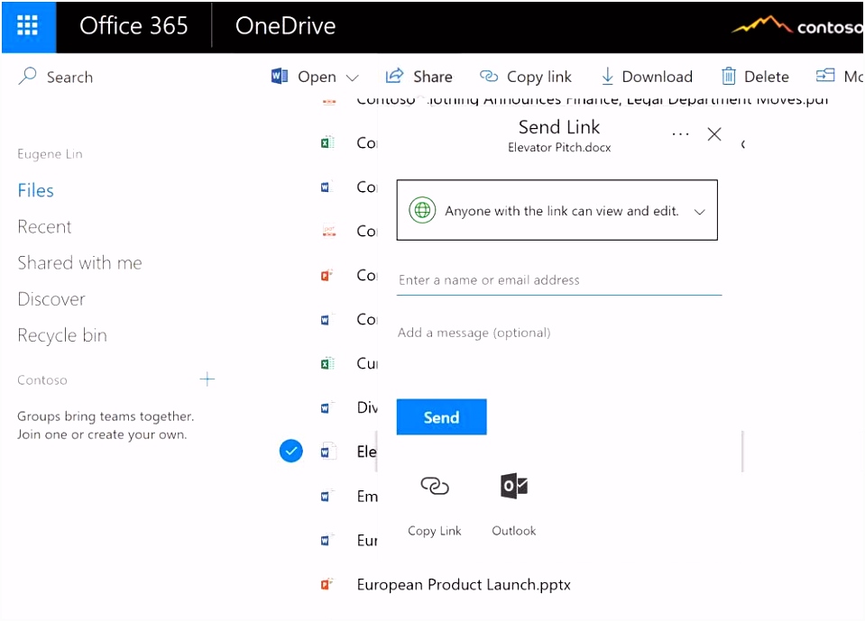Expand the Open dropdown chevron
This screenshot has width=865, height=621.
tap(352, 78)
